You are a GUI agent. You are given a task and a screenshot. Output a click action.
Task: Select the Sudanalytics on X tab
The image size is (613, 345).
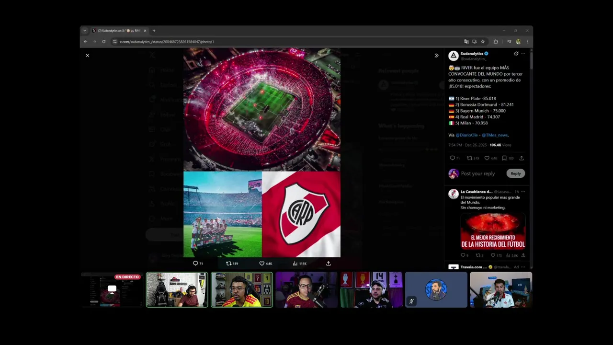point(119,31)
